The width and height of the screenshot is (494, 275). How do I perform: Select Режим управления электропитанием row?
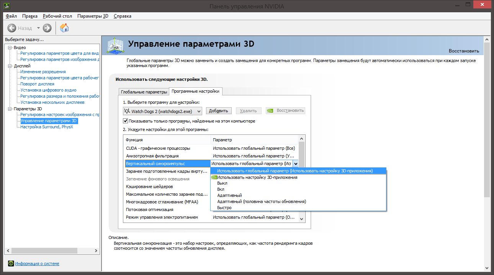click(211, 217)
